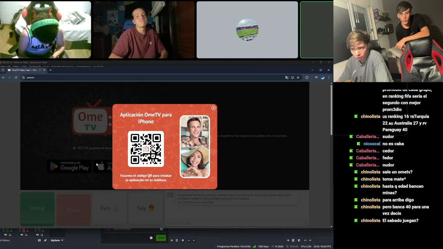Open the Options dropdown in OBS
This screenshot has height=249, width=443.
coord(57,240)
